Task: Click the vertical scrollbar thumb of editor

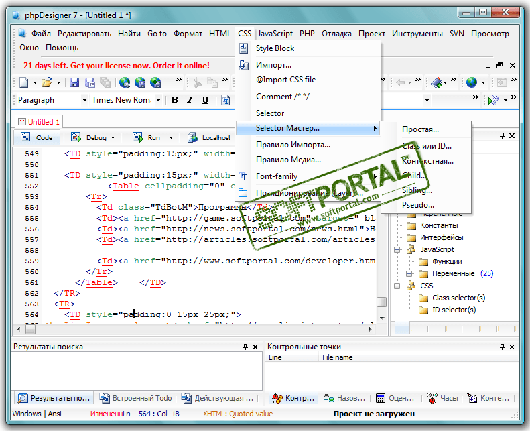Action: coord(382,302)
